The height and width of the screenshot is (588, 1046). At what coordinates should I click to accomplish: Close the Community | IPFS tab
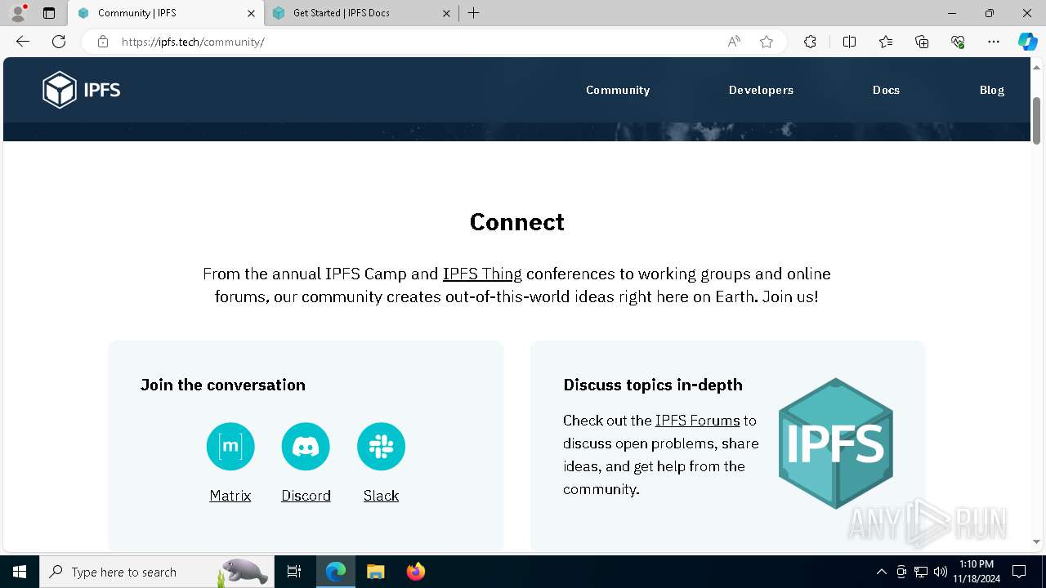252,13
